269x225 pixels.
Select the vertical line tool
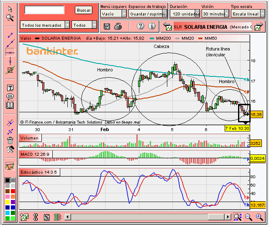(x=10, y=61)
